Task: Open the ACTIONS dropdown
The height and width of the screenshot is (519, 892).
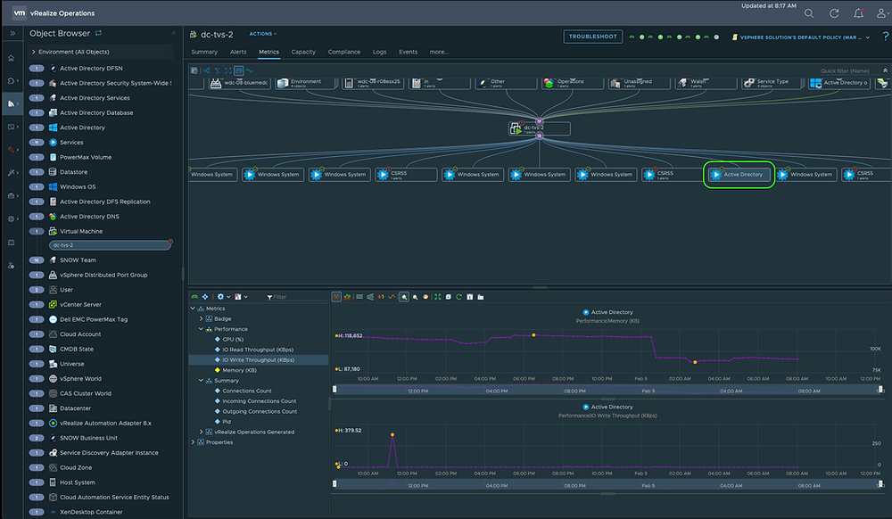Action: click(x=263, y=34)
